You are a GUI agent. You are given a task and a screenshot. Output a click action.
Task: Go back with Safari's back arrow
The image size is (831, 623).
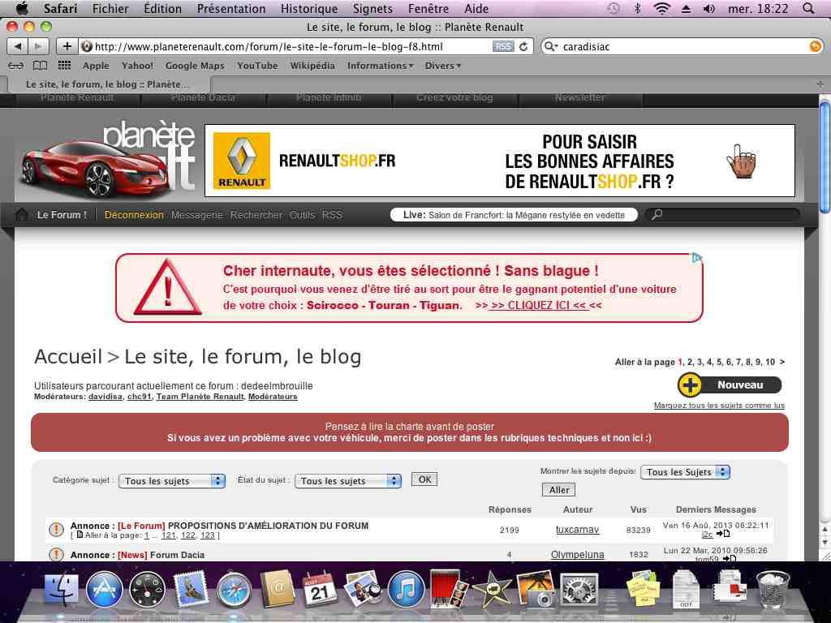18,46
